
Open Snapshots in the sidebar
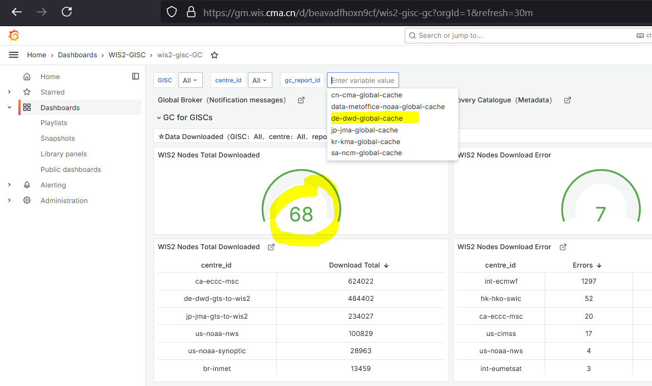pos(57,138)
